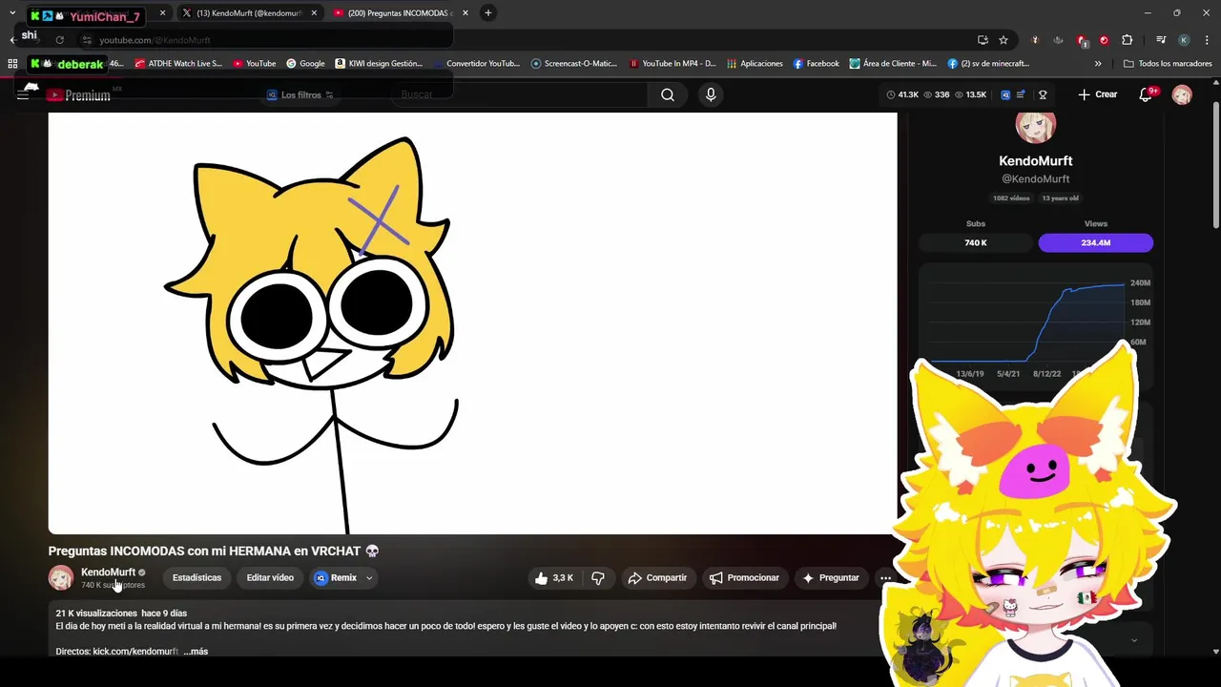Open the Facebook bookmark
Image resolution: width=1221 pixels, height=687 pixels.
(816, 63)
